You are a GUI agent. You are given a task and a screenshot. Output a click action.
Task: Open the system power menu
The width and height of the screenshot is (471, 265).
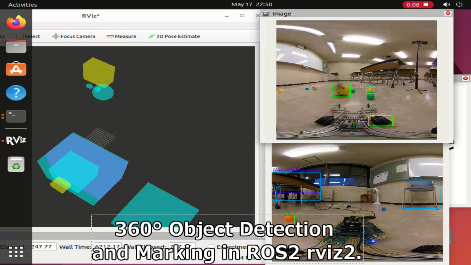coord(459,5)
